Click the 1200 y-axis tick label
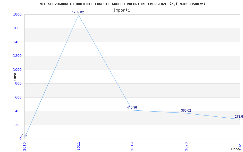The width and height of the screenshot is (243, 152). pyautogui.click(x=17, y=56)
